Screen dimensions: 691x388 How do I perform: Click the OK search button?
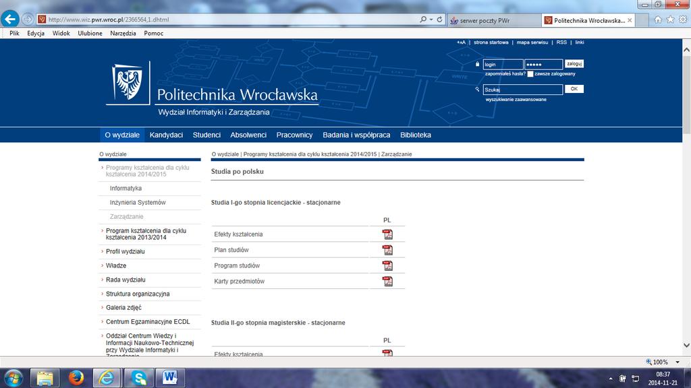[x=574, y=89]
